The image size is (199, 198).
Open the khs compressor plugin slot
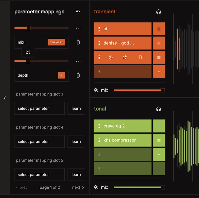coord(123,140)
